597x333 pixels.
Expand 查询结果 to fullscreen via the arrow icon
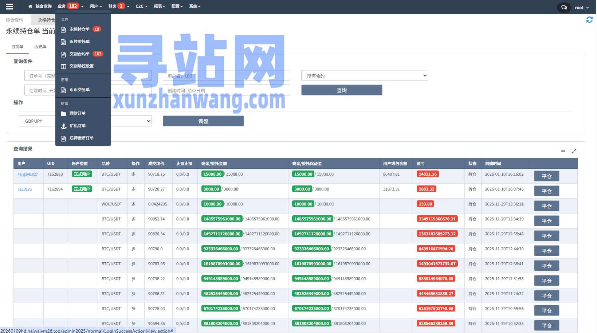tap(574, 150)
